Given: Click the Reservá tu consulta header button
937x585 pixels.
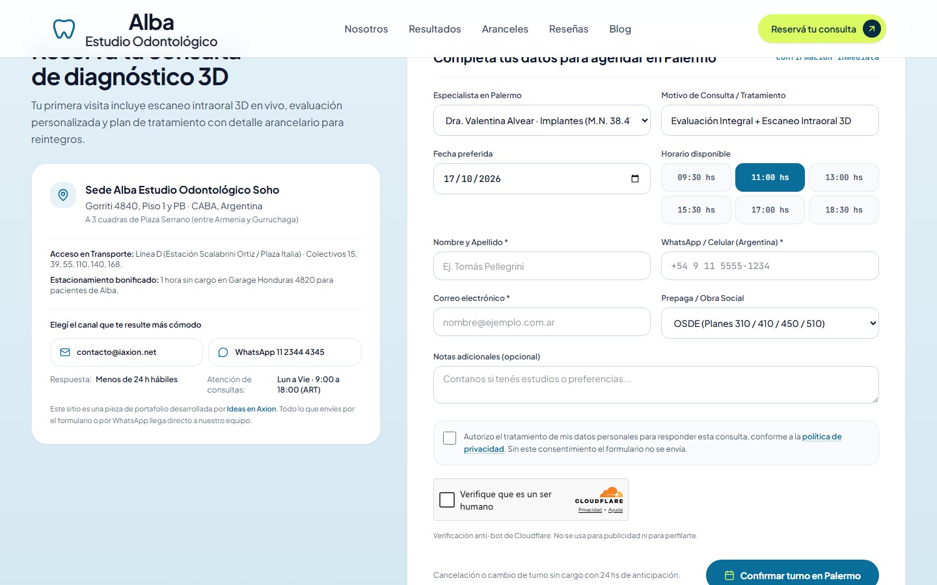Looking at the screenshot, I should (822, 29).
